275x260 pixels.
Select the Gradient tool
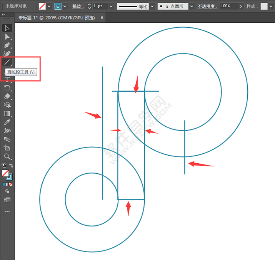[x=7, y=114]
